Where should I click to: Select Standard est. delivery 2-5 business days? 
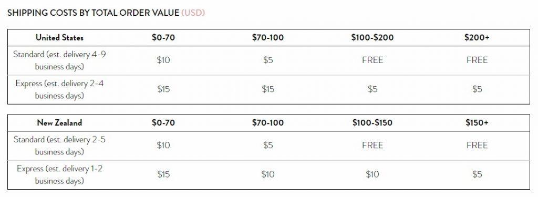[60, 146]
